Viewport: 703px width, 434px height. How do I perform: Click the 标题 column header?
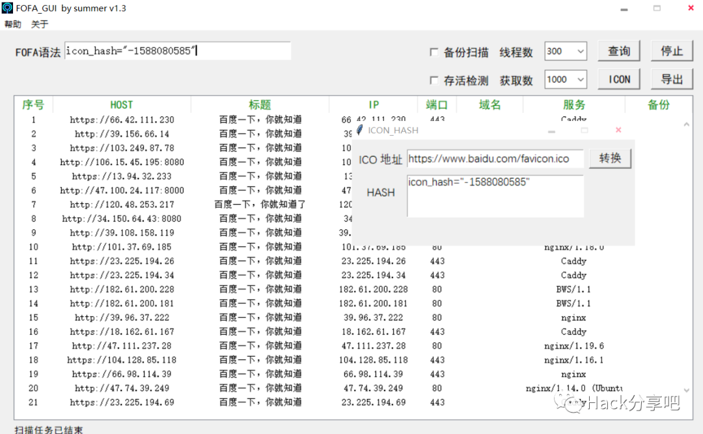[x=260, y=105]
